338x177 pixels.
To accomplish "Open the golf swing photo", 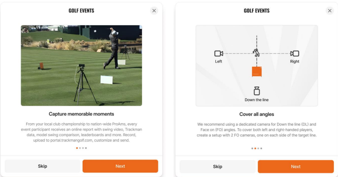I will 81,65.
